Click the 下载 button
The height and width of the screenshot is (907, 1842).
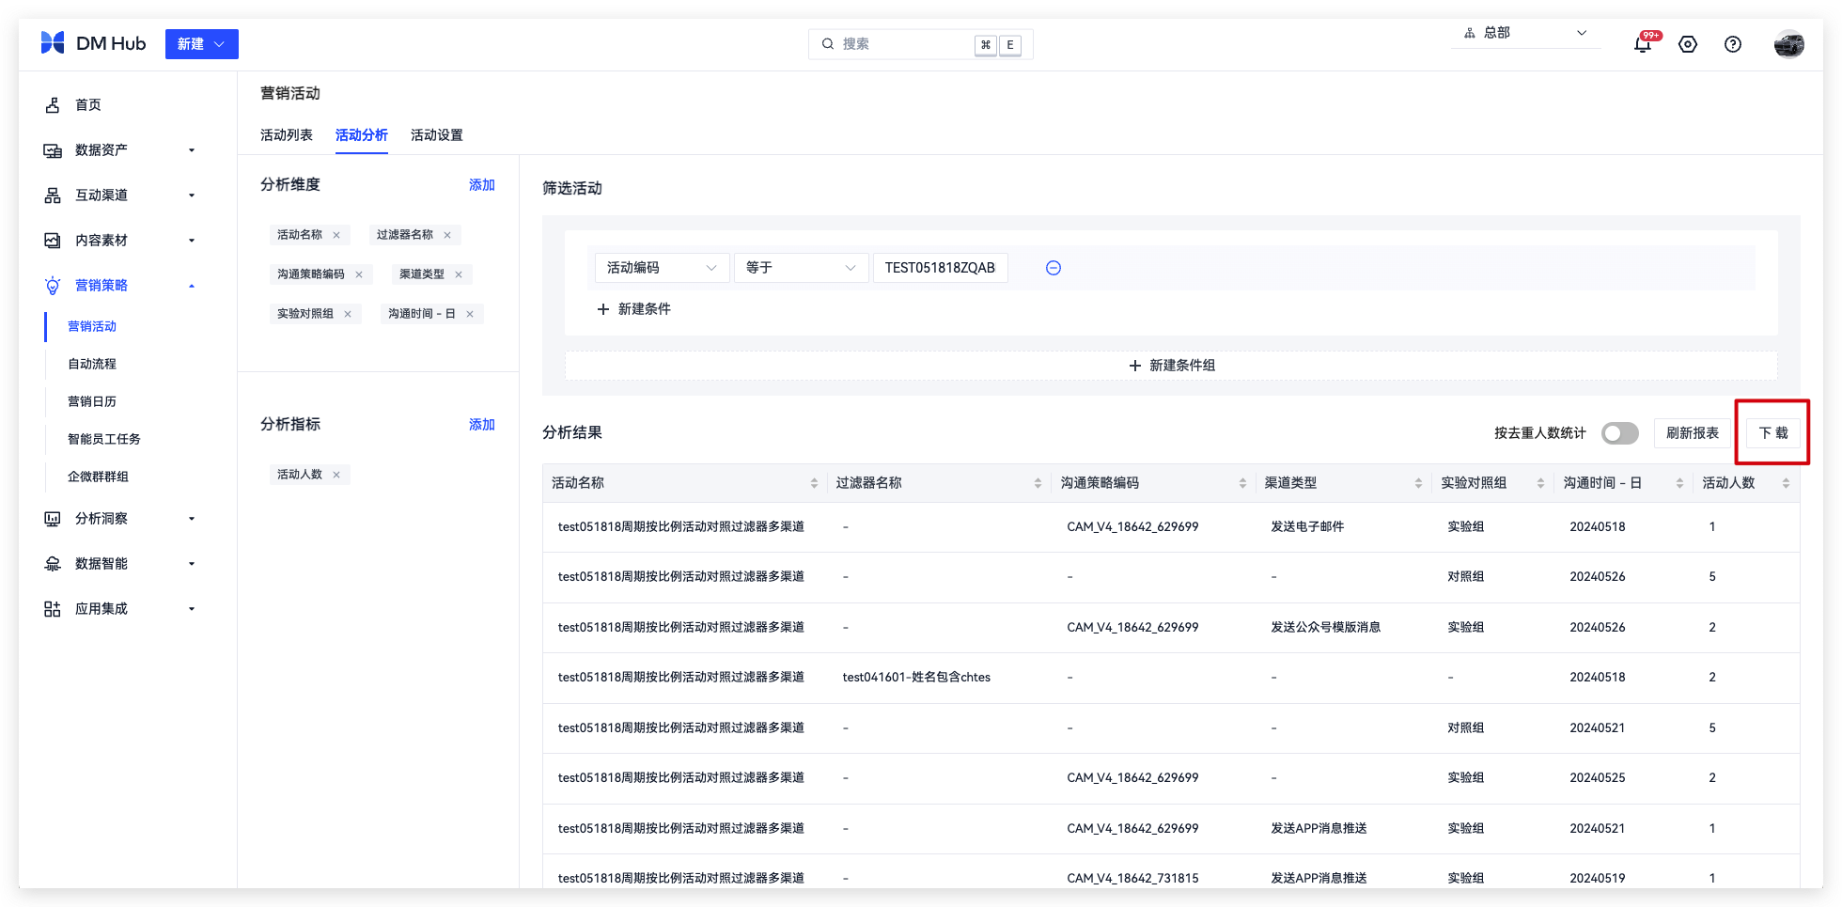[x=1773, y=433]
